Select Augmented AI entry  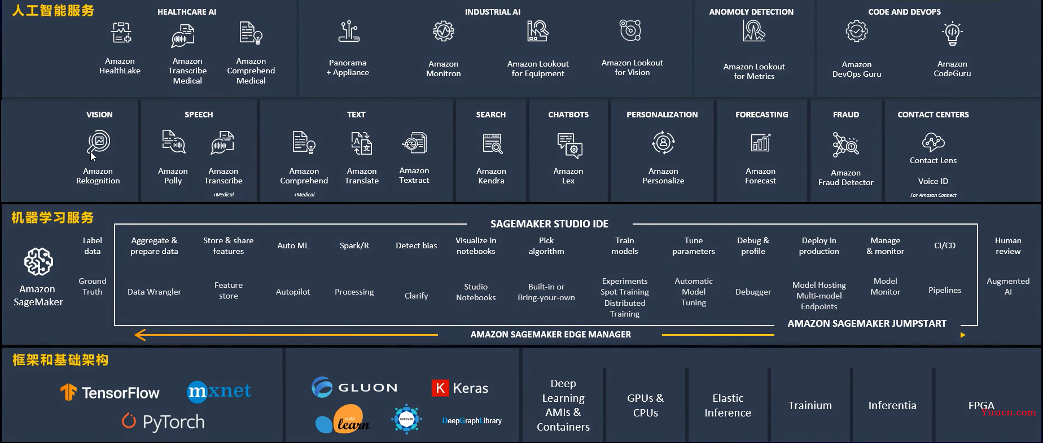1008,287
